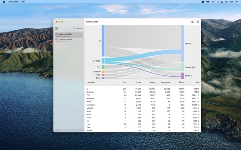Select the Python table row

(143, 131)
